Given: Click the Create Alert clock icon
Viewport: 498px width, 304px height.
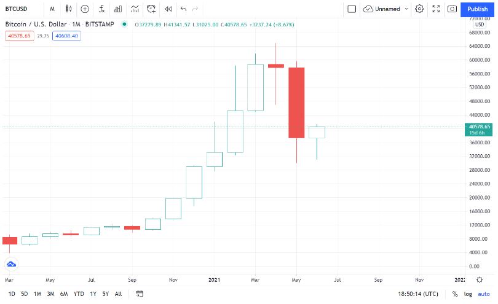Looking at the screenshot, I should coord(151,9).
